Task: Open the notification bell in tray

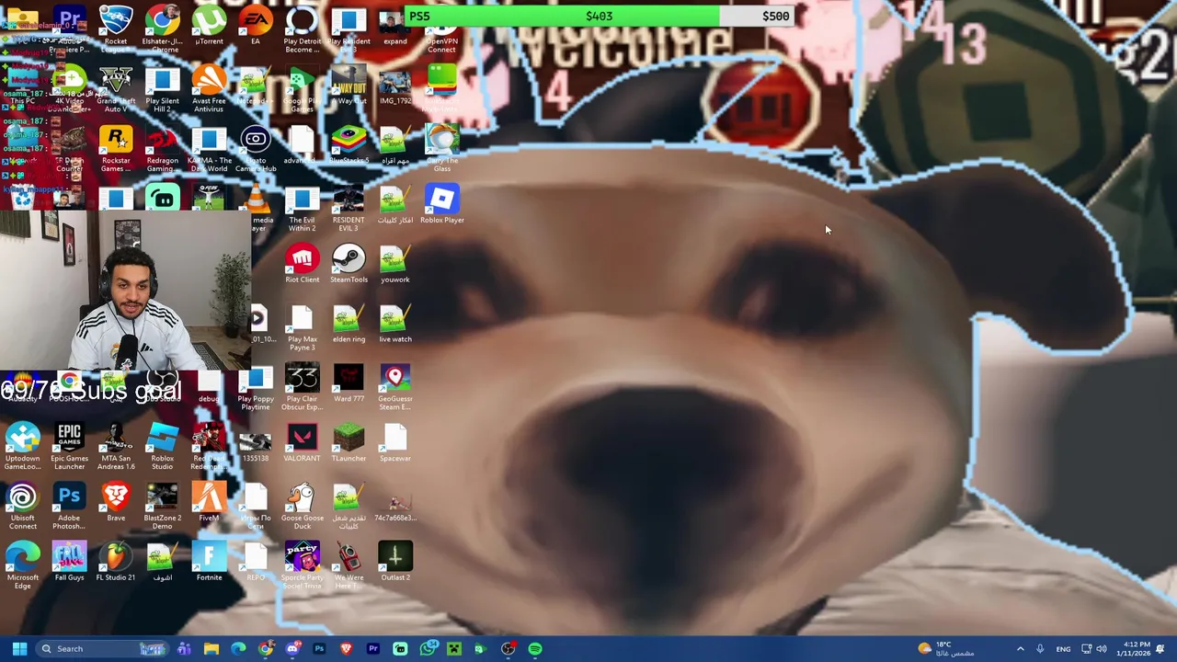Action: click(1160, 649)
